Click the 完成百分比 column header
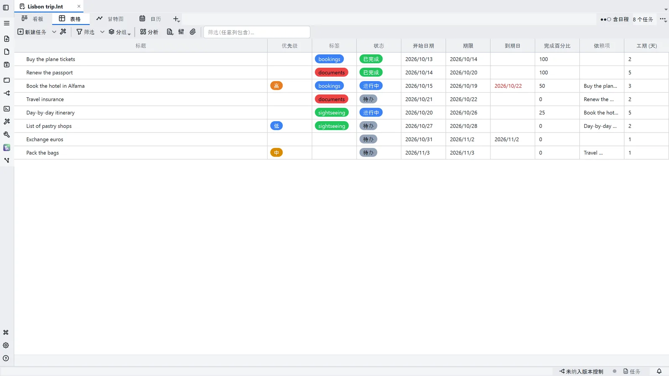The image size is (669, 376). 557,46
